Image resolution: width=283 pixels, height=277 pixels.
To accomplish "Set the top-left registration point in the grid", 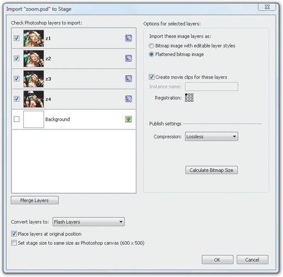I will pos(186,94).
